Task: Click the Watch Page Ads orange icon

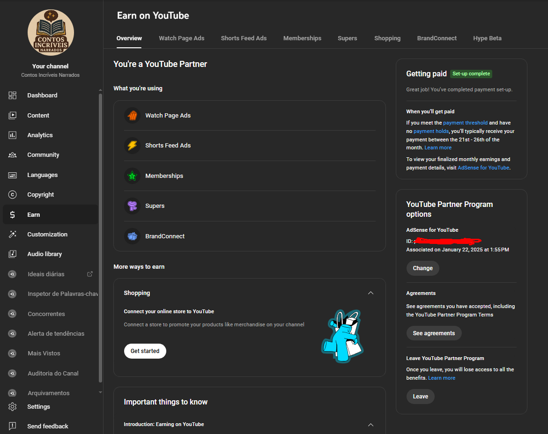Action: (x=133, y=115)
